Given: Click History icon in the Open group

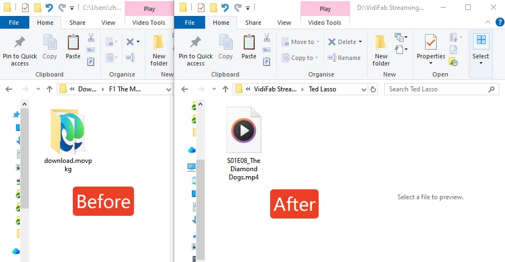Looking at the screenshot, I should [x=454, y=62].
